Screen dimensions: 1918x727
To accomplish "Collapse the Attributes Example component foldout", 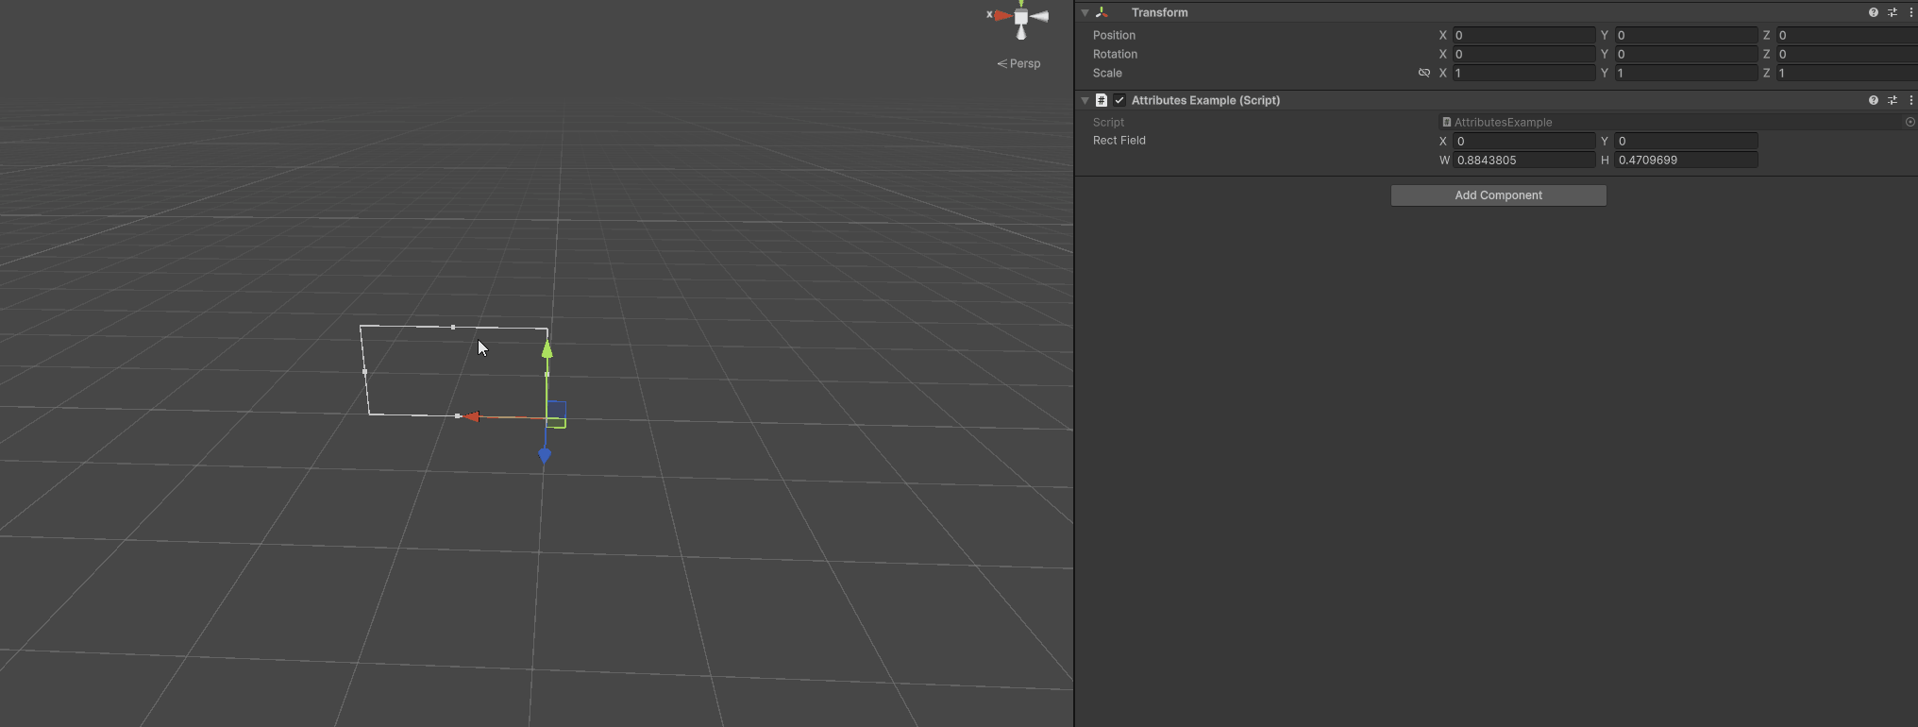I will pyautogui.click(x=1085, y=100).
